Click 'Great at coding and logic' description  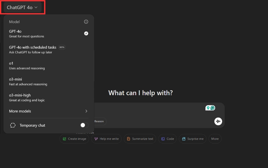pos(27,100)
